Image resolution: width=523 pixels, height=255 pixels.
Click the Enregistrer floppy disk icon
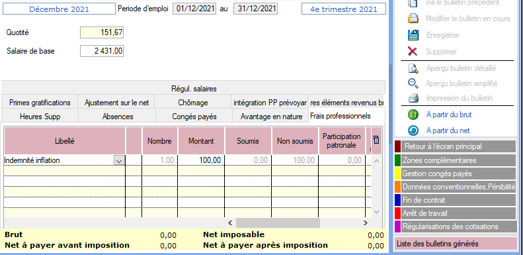pyautogui.click(x=413, y=34)
